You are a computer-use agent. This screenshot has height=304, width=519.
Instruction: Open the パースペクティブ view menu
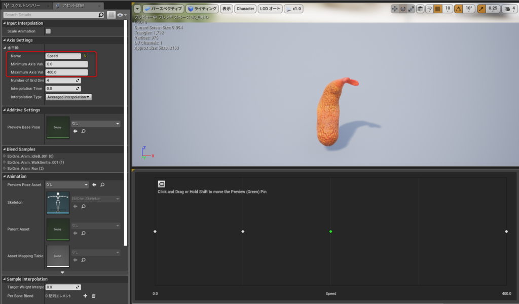coord(163,9)
